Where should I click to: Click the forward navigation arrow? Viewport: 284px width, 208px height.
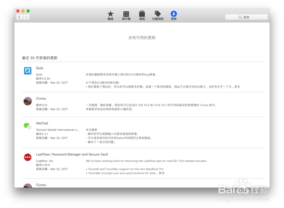[x=26, y=17]
